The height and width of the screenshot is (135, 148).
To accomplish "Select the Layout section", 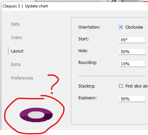I will (x=17, y=51).
